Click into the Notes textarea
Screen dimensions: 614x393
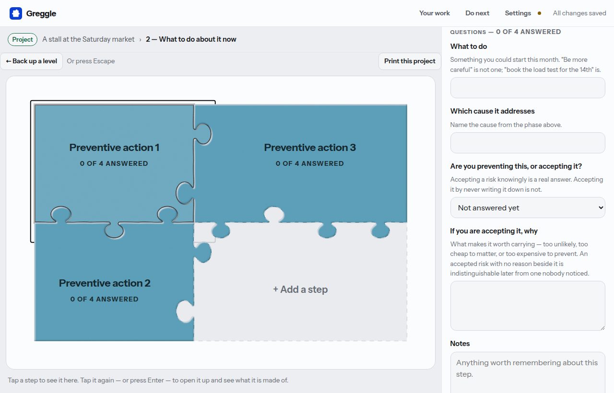[528, 373]
